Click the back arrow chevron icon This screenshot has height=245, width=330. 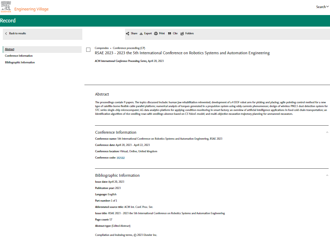click(x=6, y=34)
